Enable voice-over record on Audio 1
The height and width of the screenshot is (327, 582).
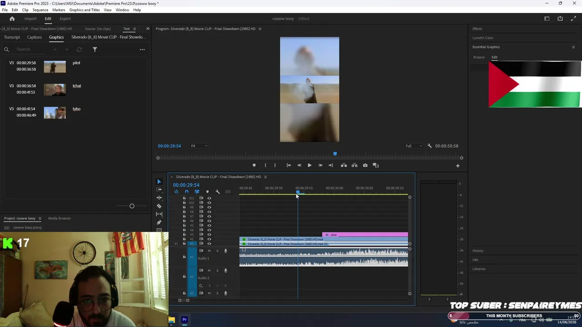[226, 251]
